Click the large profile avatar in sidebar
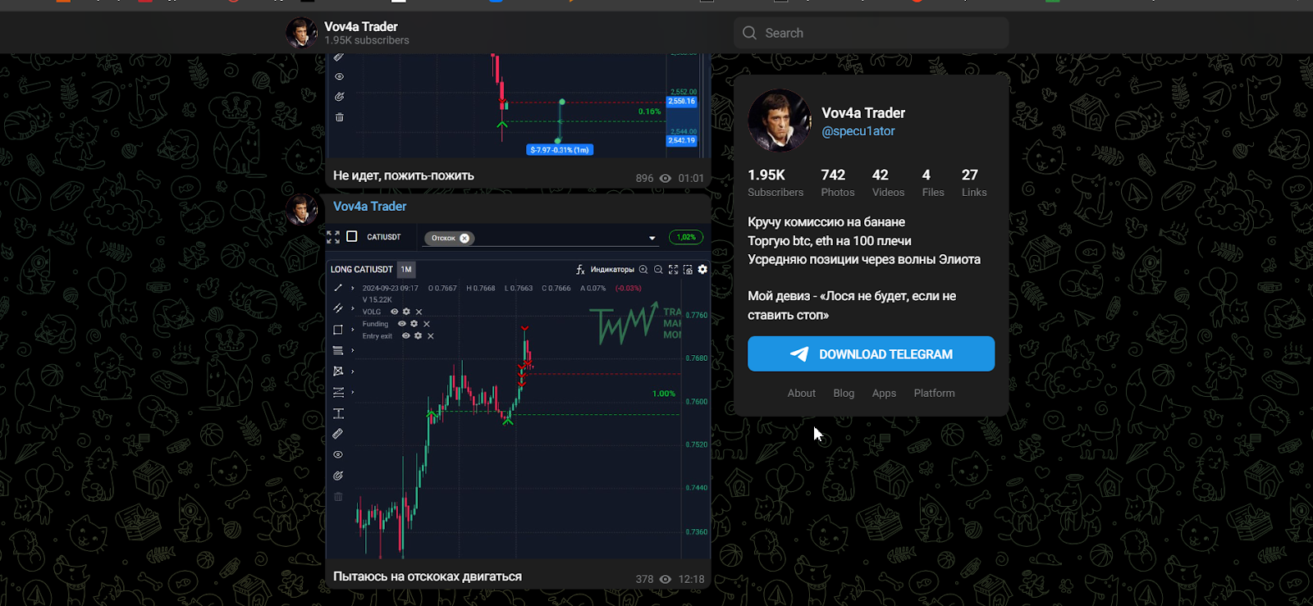This screenshot has height=606, width=1313. 780,121
